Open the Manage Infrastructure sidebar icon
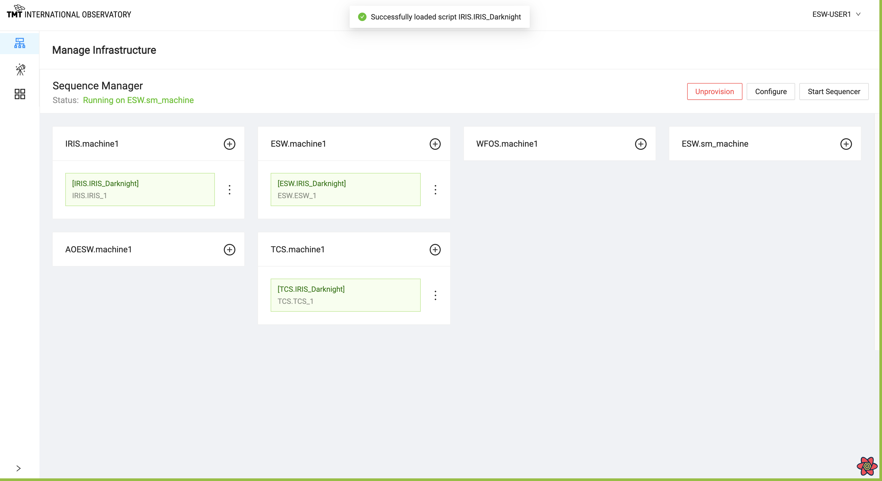 tap(19, 43)
